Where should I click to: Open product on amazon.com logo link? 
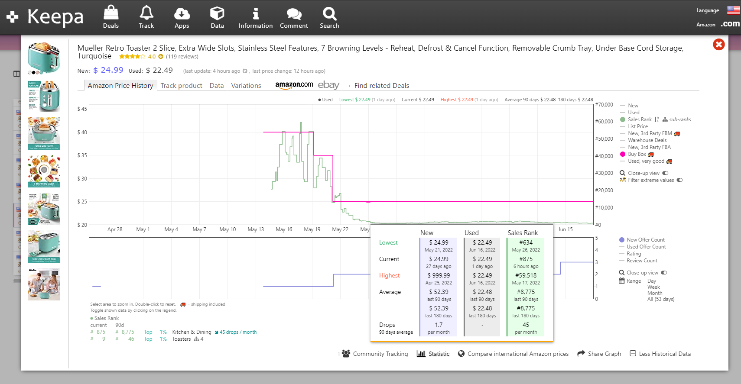[x=294, y=85]
